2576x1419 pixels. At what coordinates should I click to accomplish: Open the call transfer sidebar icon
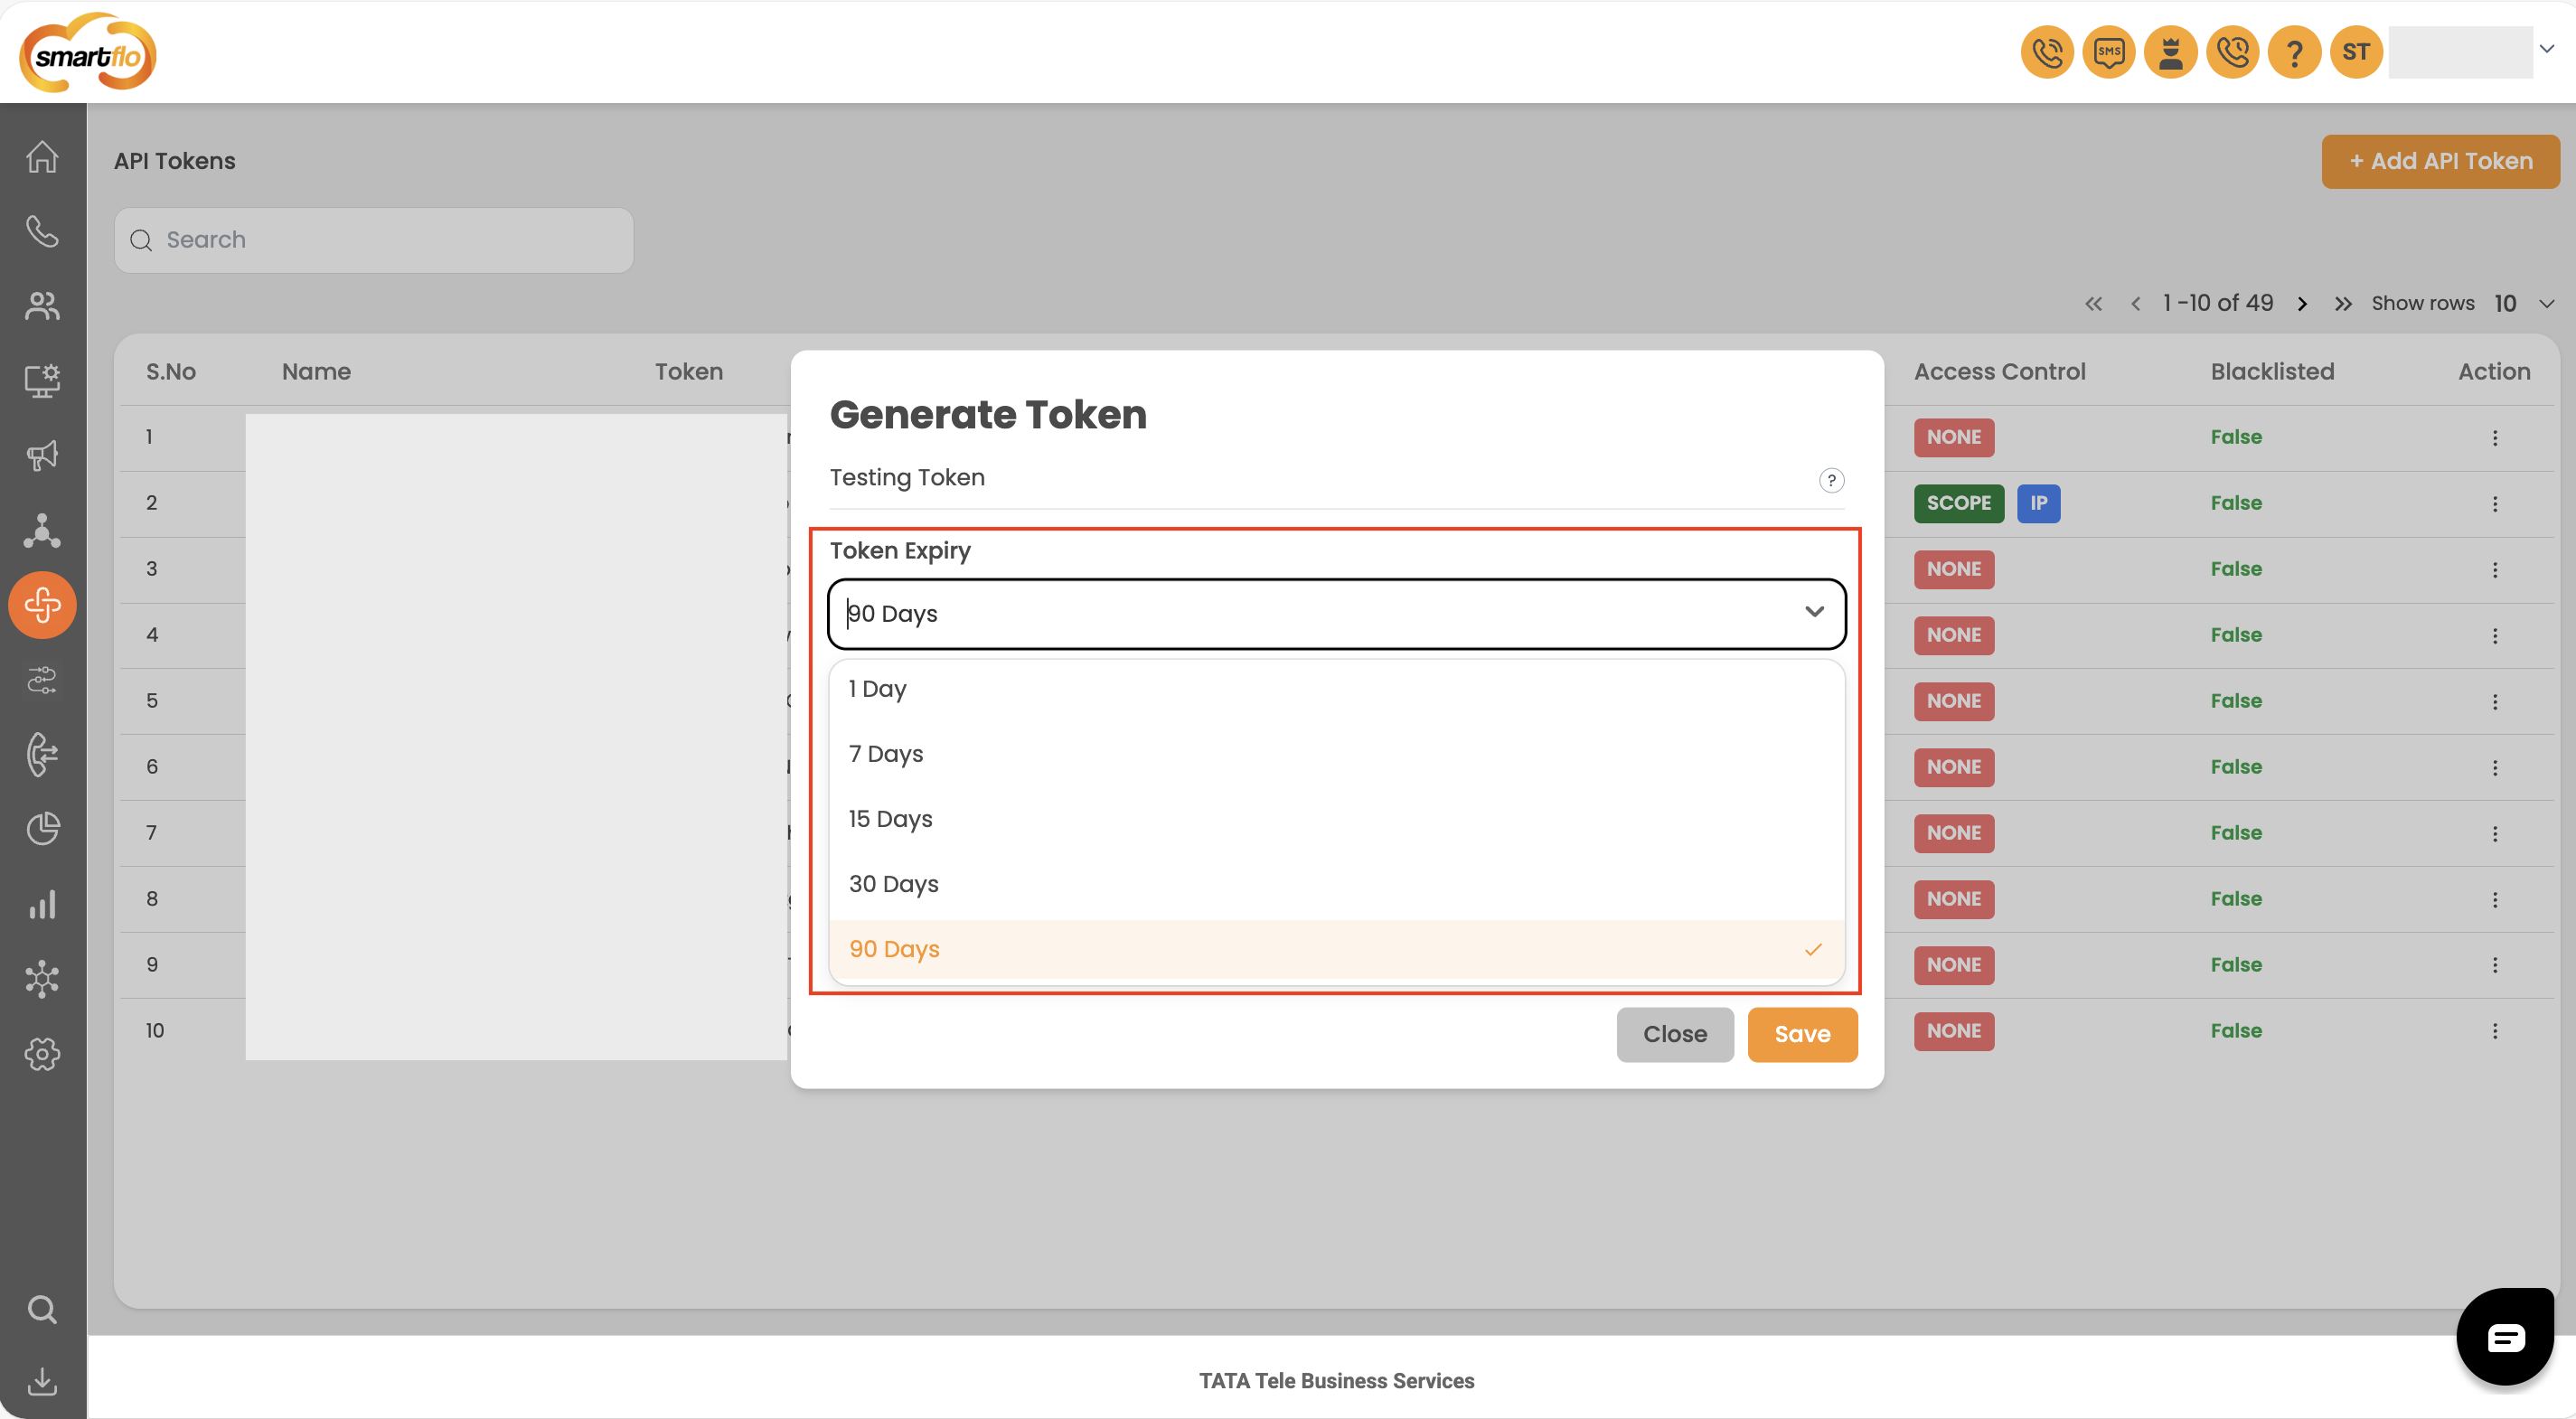pos(42,754)
